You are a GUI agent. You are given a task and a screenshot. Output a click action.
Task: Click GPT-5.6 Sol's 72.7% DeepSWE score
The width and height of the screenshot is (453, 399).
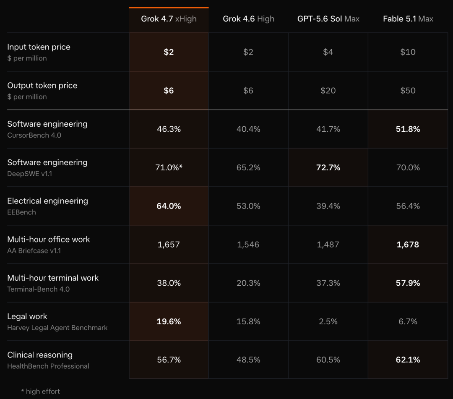[x=328, y=167]
